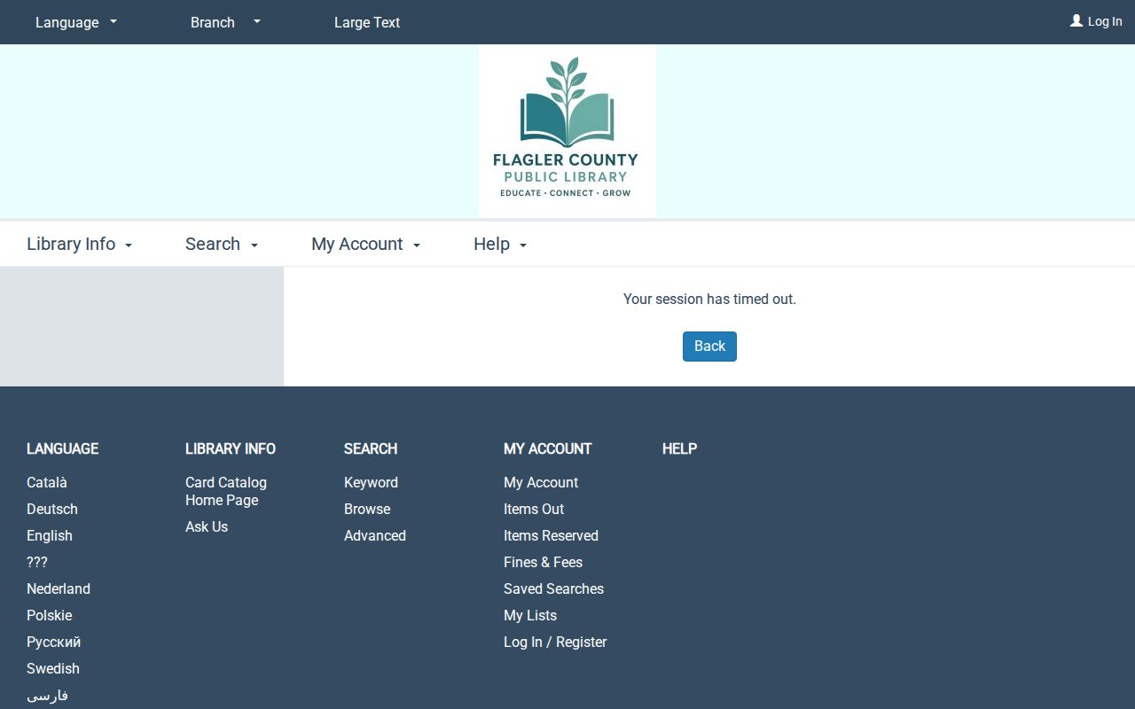
Task: Switch language to Deutsch
Action: tap(52, 509)
